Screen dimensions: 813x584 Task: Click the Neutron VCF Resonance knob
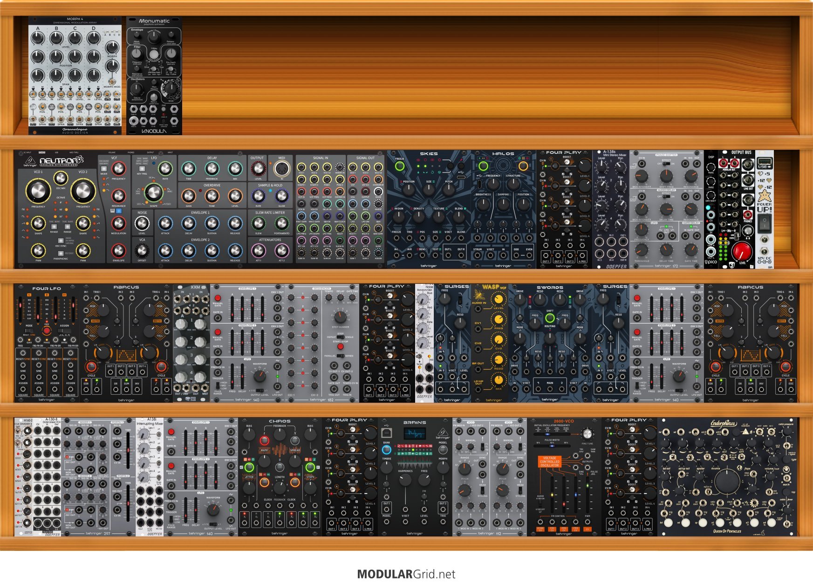119,196
